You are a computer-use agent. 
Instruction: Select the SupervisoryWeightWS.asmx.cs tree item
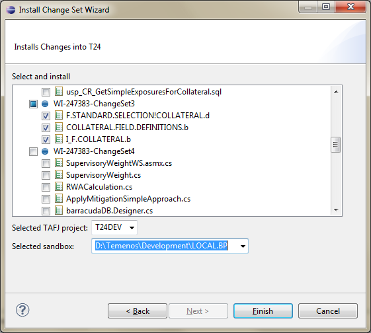(x=119, y=163)
